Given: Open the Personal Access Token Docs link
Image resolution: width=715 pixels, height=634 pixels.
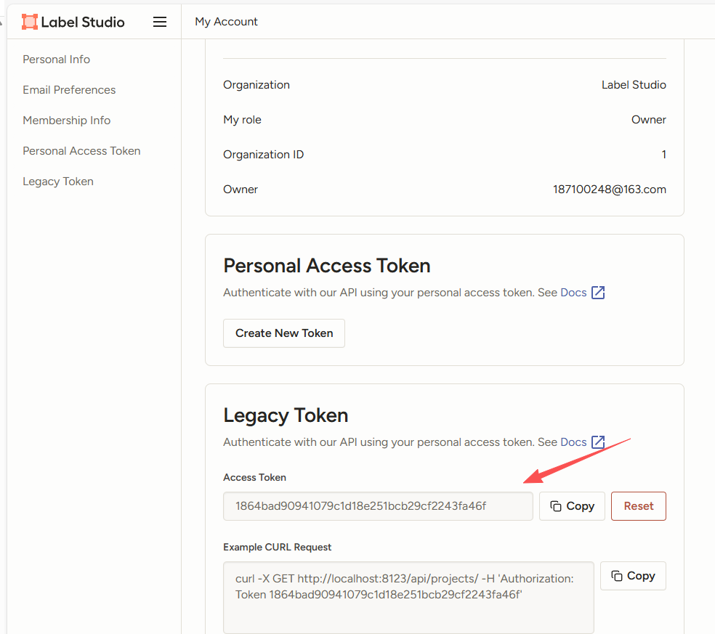Looking at the screenshot, I should coord(573,293).
